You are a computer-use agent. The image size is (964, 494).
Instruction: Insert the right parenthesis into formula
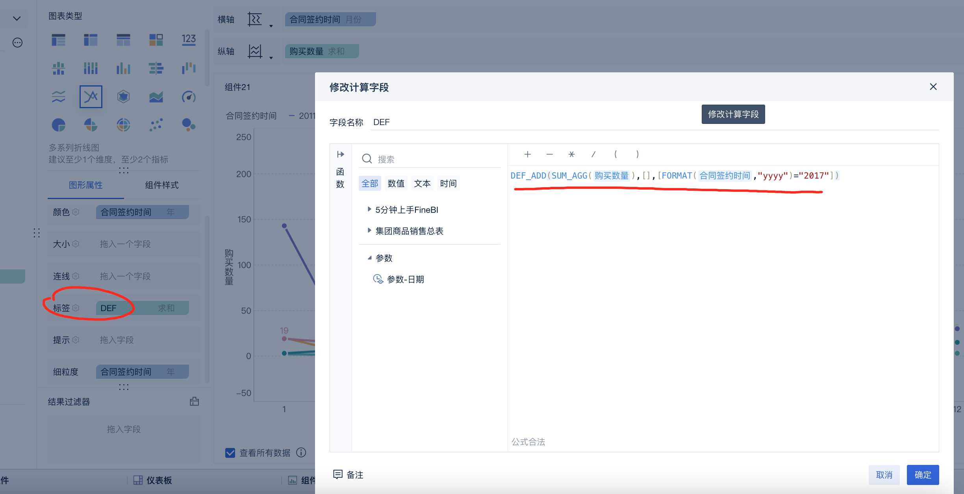point(638,154)
